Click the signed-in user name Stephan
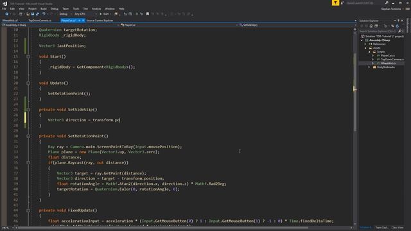Screen dimensions: 411x231 (x=391, y=9)
